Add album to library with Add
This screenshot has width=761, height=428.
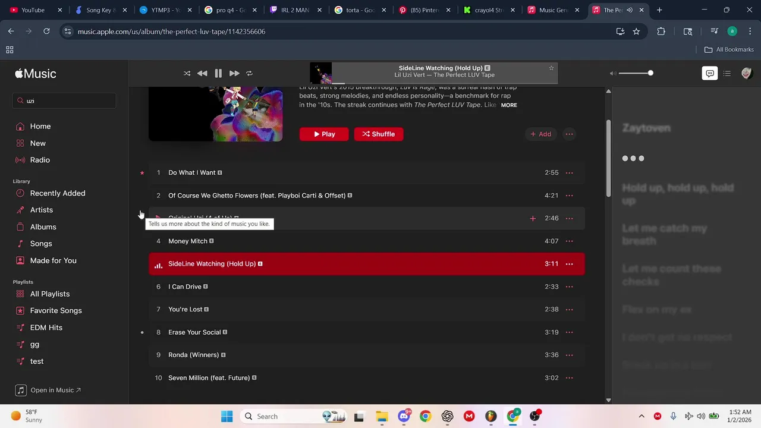tap(541, 134)
